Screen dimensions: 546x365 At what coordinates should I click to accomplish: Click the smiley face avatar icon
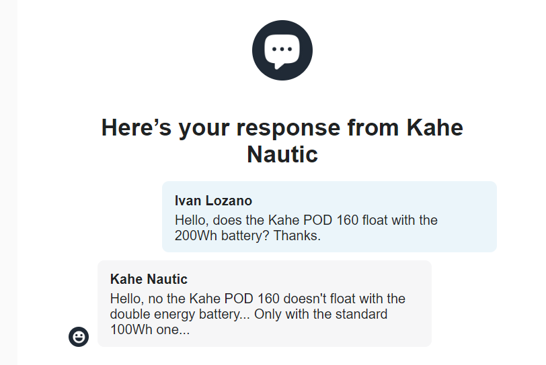pyautogui.click(x=79, y=337)
